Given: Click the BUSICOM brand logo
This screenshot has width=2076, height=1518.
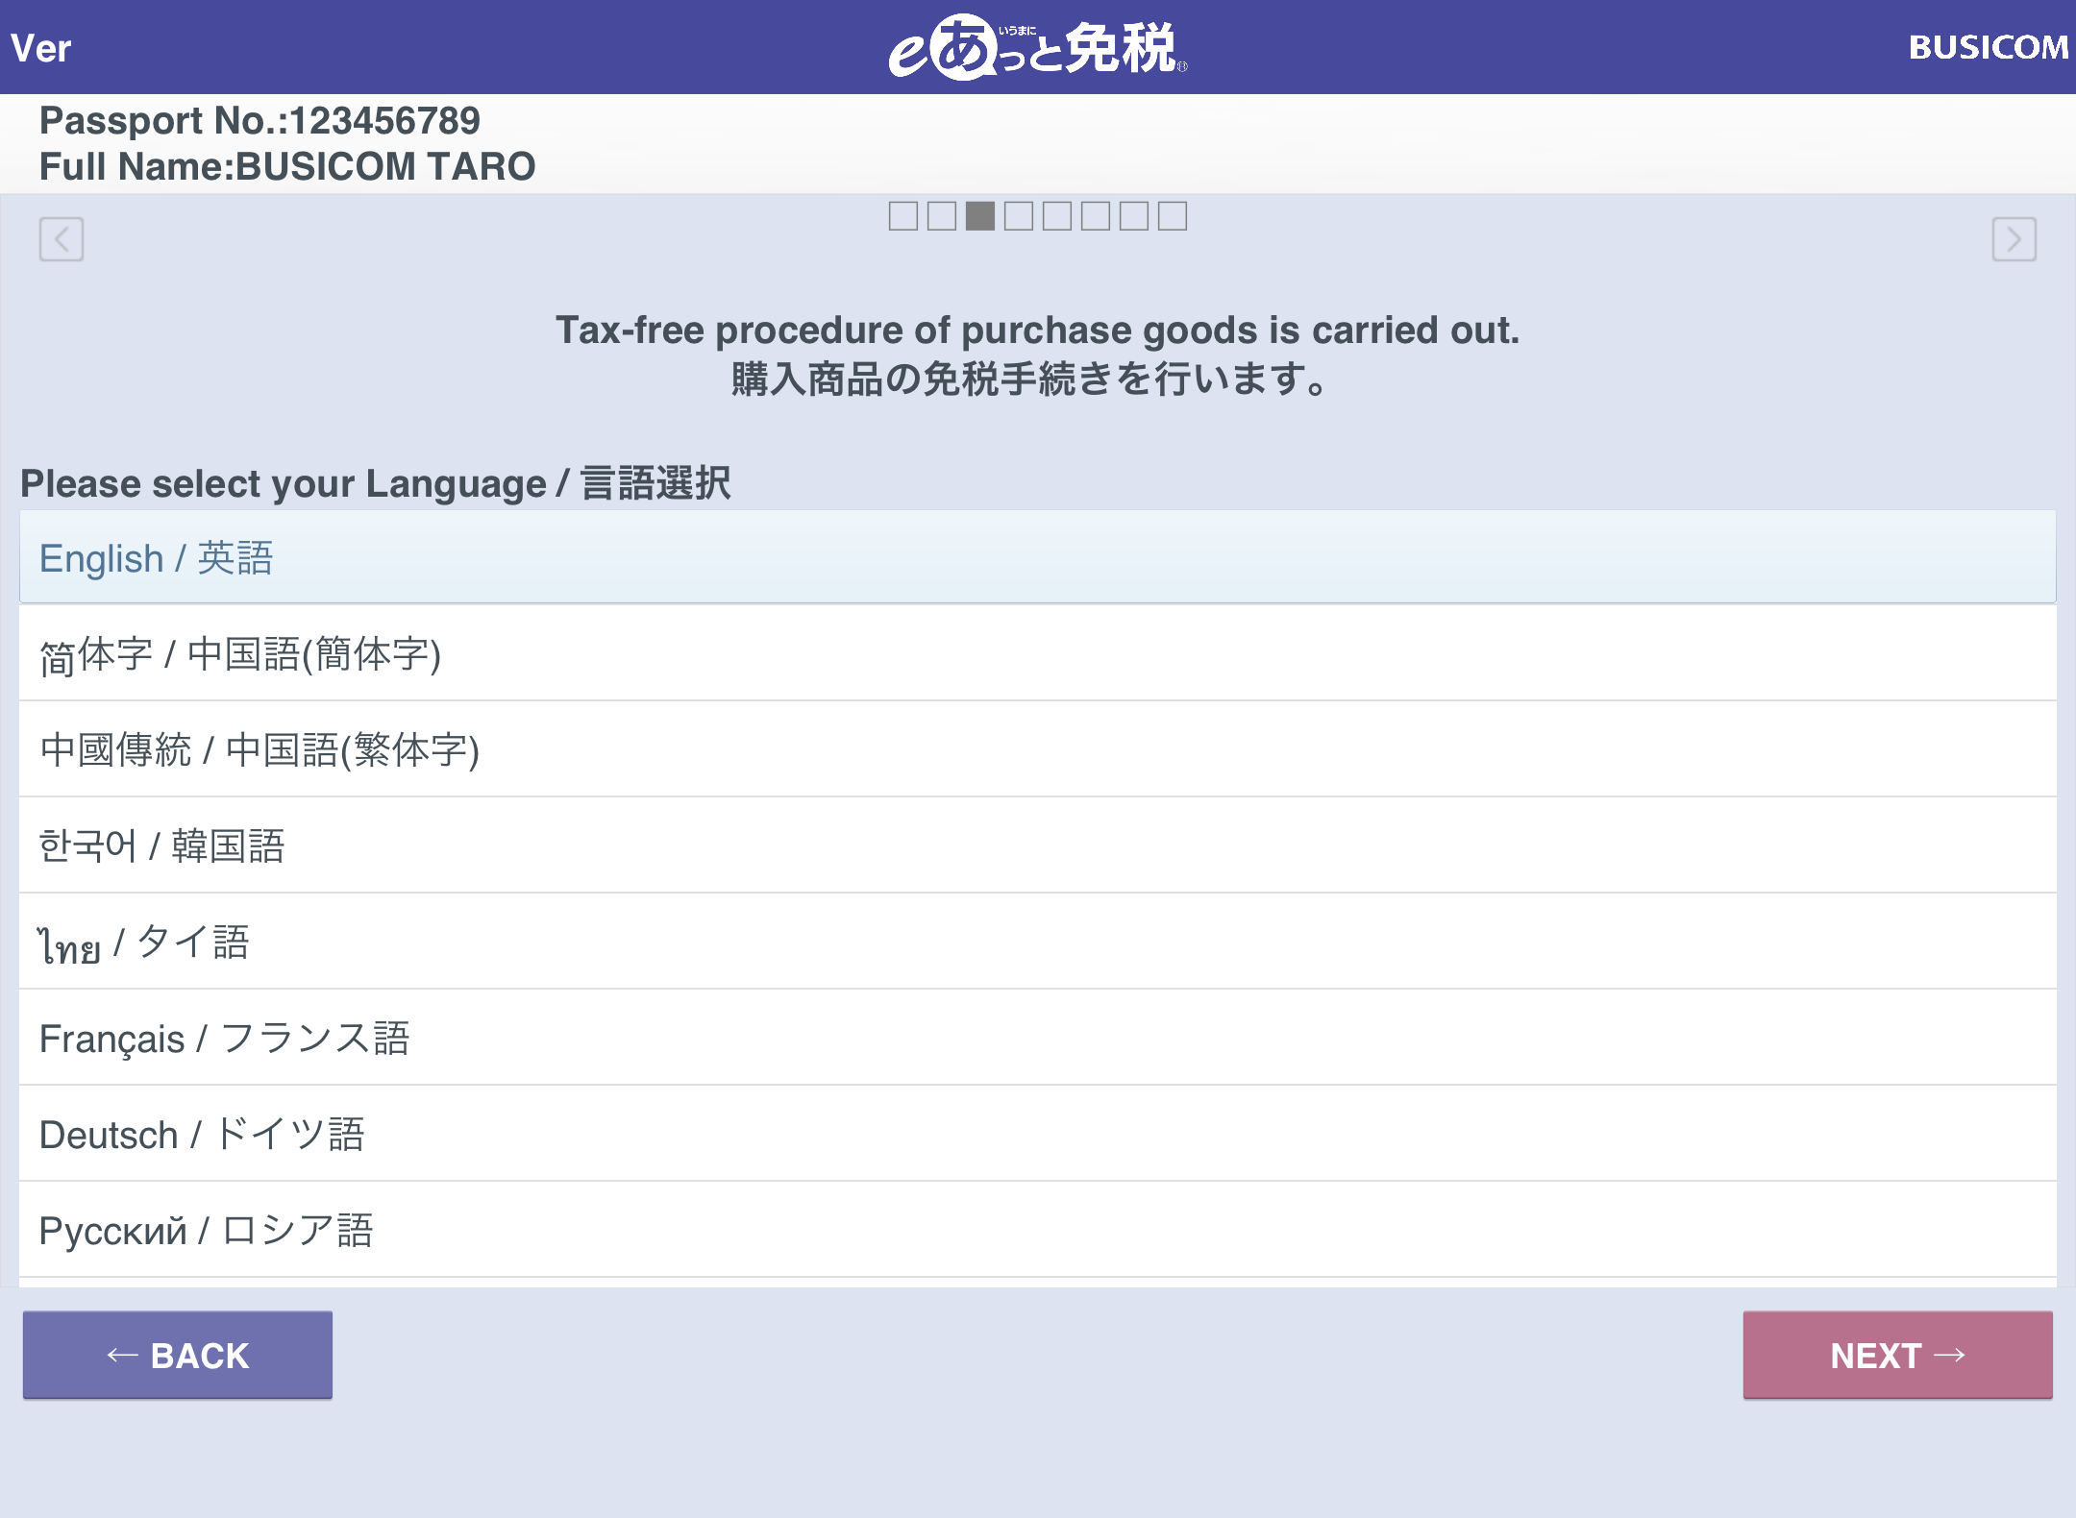Looking at the screenshot, I should [x=1988, y=47].
